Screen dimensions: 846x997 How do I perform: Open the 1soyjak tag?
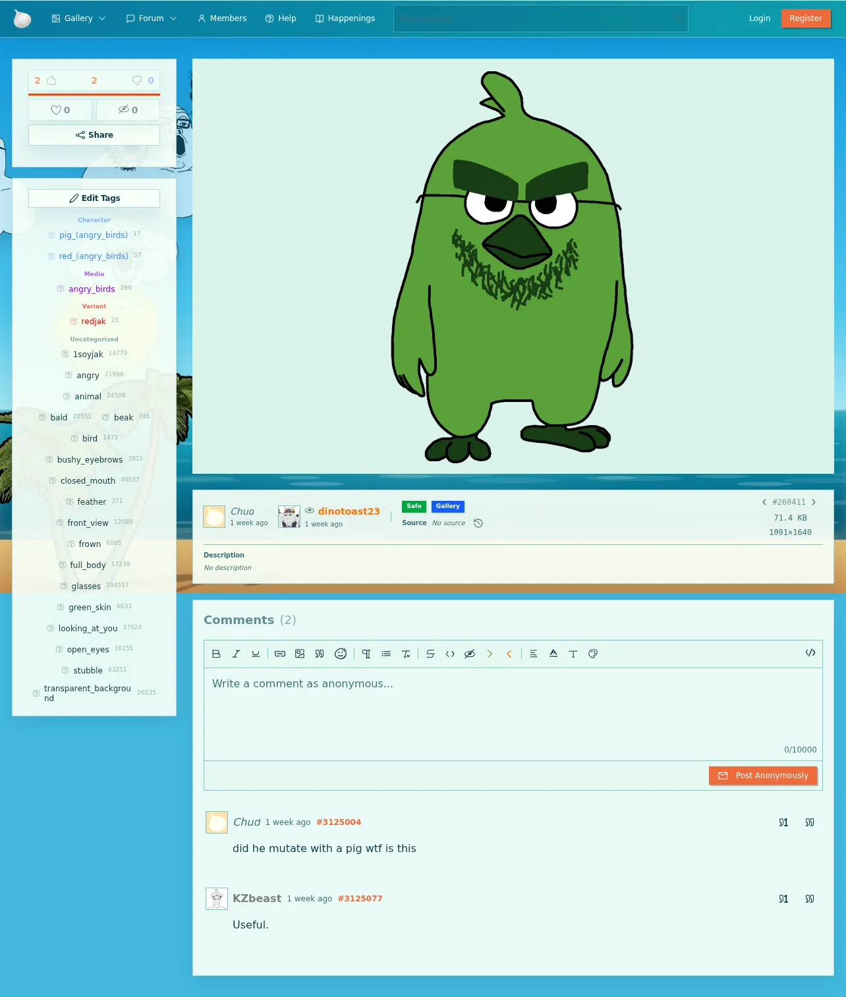(x=88, y=355)
